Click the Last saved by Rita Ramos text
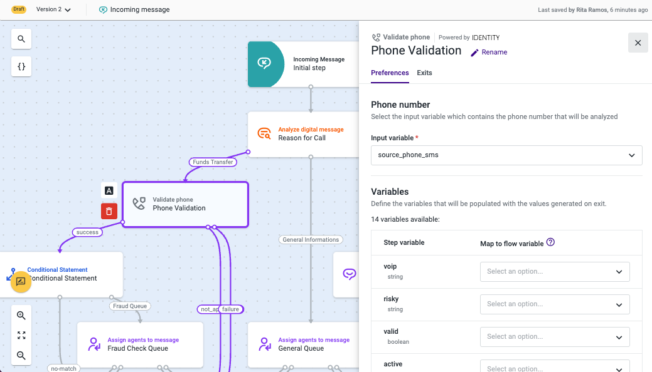 [x=593, y=9]
